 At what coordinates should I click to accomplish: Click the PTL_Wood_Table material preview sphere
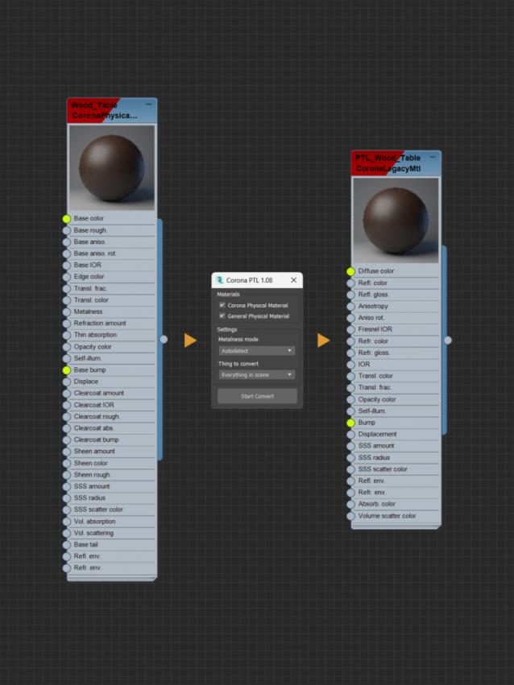click(x=396, y=219)
